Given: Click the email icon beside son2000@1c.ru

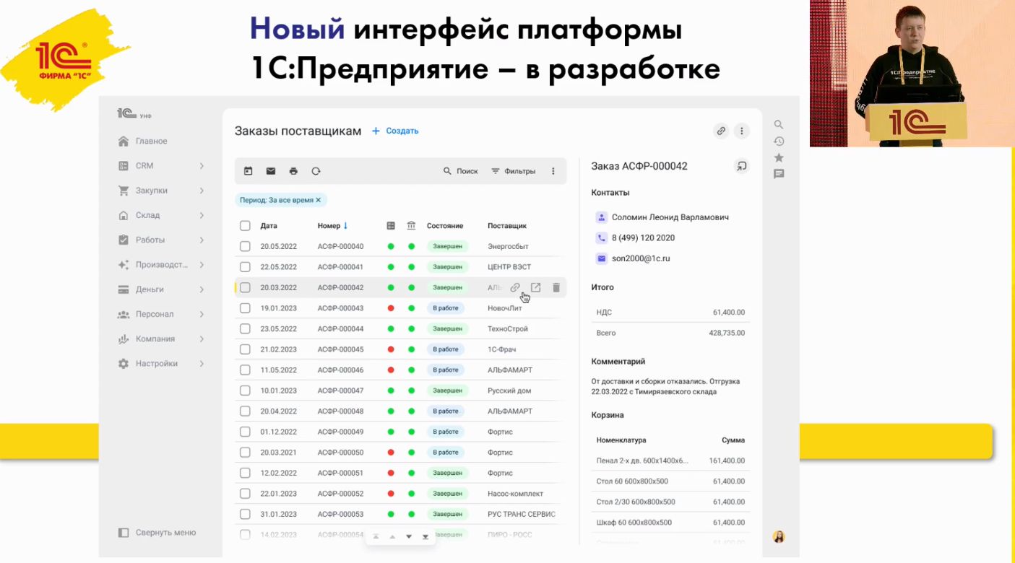Looking at the screenshot, I should [601, 258].
